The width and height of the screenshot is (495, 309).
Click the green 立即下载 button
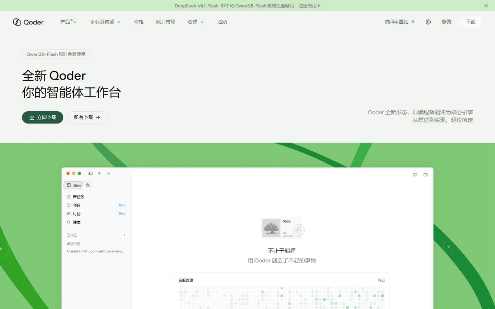pyautogui.click(x=43, y=117)
